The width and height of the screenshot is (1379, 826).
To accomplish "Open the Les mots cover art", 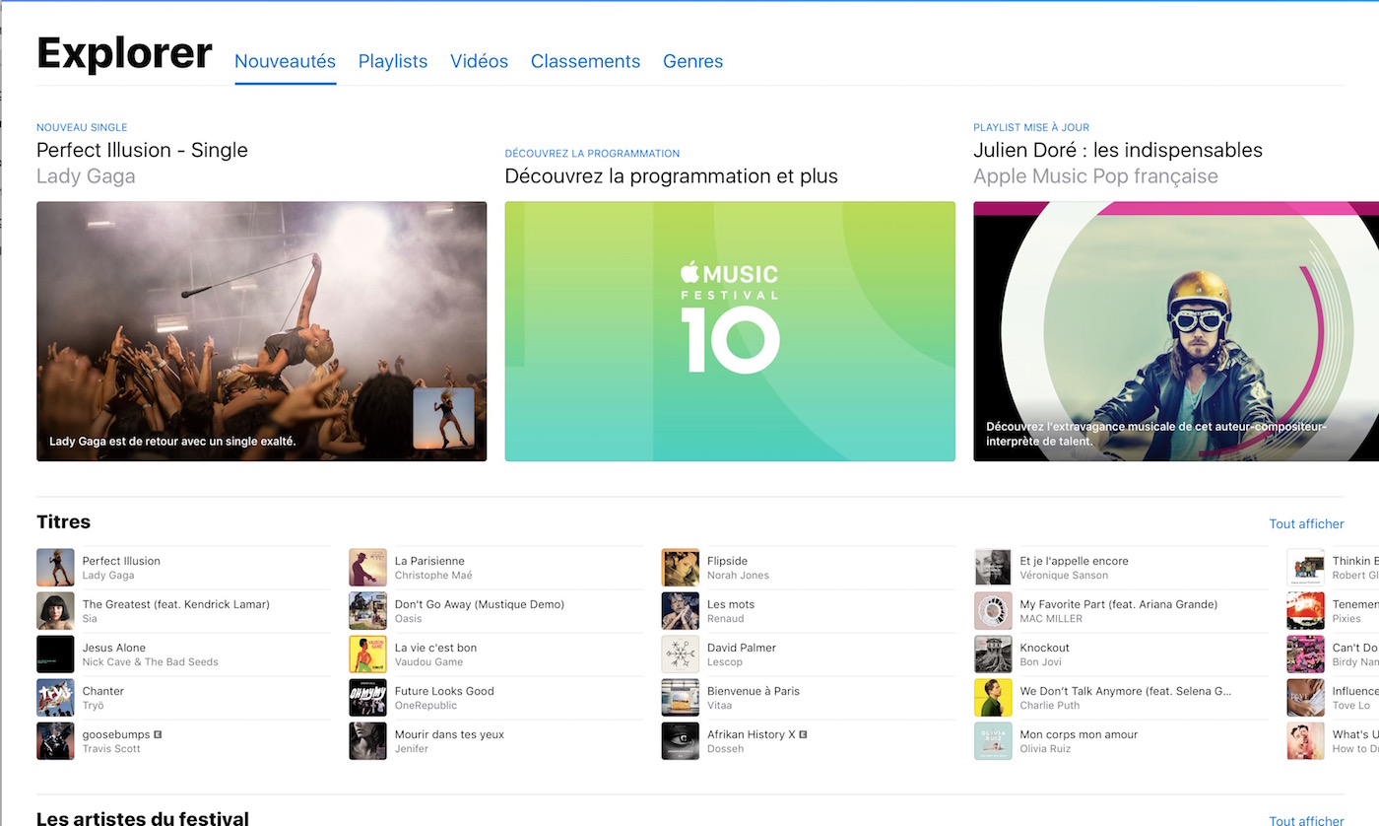I will point(681,611).
